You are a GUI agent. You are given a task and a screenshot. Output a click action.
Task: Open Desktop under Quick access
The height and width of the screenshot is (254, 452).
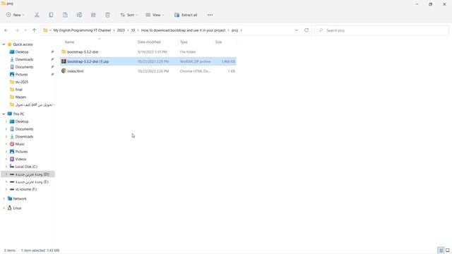(x=22, y=52)
